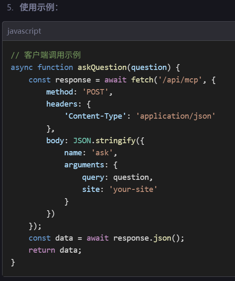Screen dimensions: 235x281
Task: Click the fetch function call
Action: click(x=142, y=80)
